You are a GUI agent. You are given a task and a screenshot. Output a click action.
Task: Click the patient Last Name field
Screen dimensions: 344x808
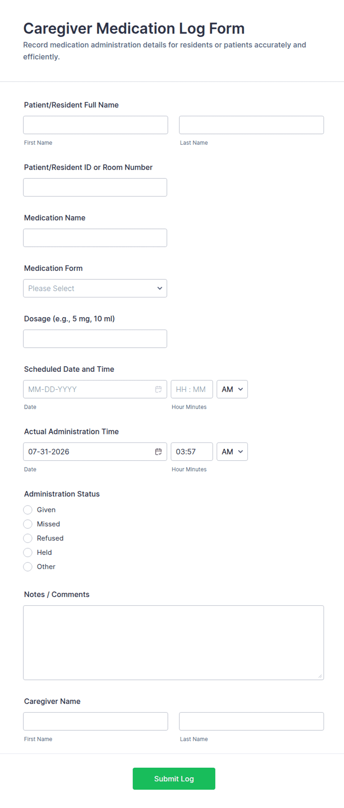[x=252, y=125]
